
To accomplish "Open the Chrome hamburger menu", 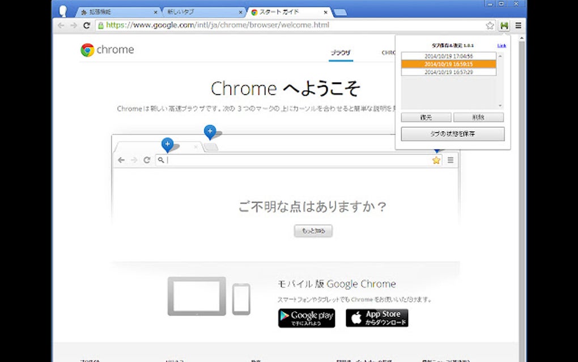I will (518, 26).
